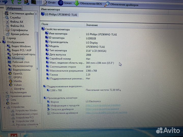Open the Загрузка драйверов link
The height and width of the screenshot is (137, 183).
102,109
